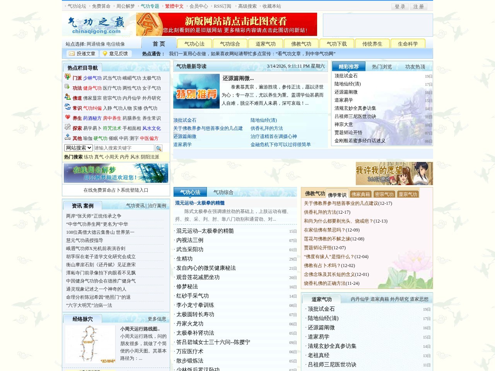Click the 注册 button
Screen dimensions: 495x371
pyautogui.click(x=419, y=7)
